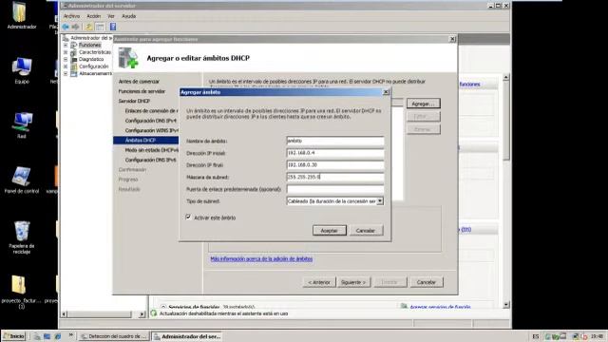
Task: Expand the Diagnóstico tree node
Action: pyautogui.click(x=66, y=59)
